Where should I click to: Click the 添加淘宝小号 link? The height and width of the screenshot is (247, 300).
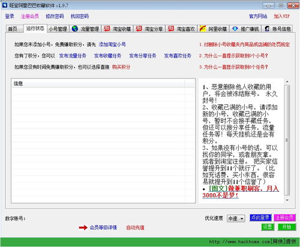[112, 44]
